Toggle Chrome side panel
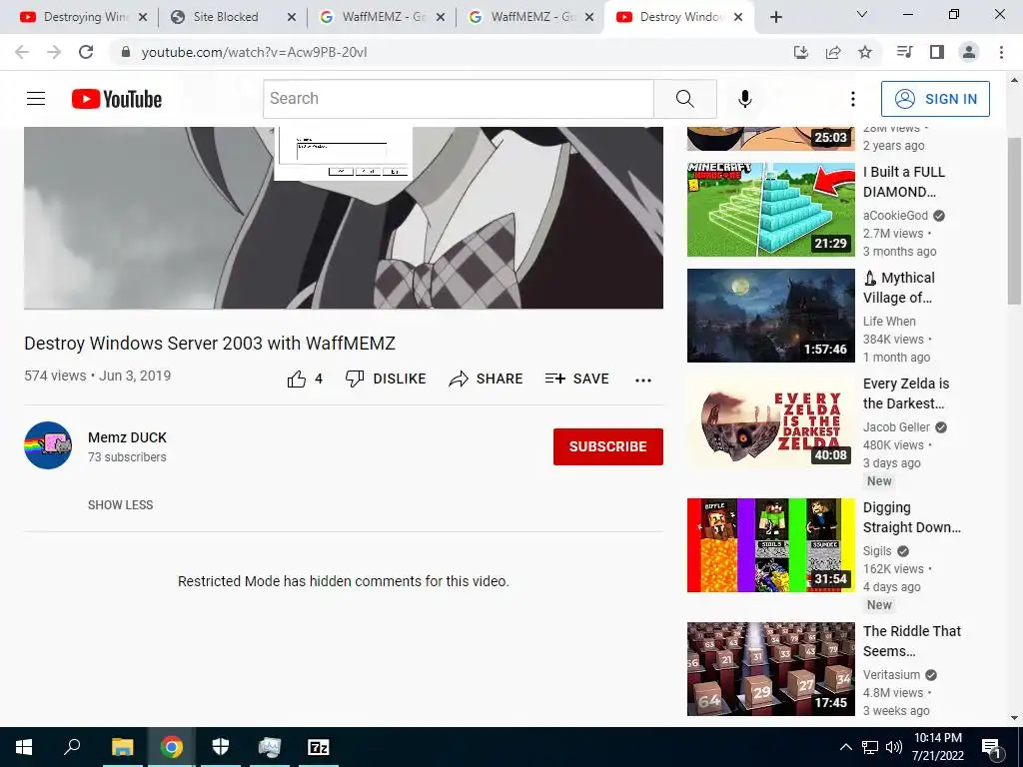 point(937,52)
